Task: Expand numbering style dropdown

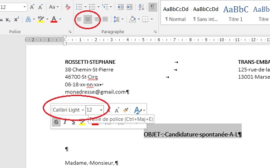Action: coord(98,7)
